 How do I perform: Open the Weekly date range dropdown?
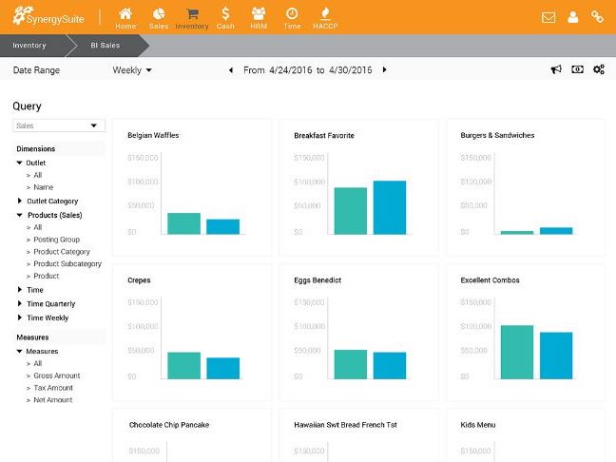pyautogui.click(x=132, y=69)
